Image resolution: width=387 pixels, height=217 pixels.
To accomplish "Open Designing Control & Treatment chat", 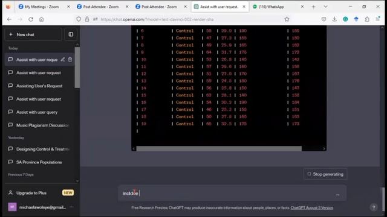I will coord(39,149).
